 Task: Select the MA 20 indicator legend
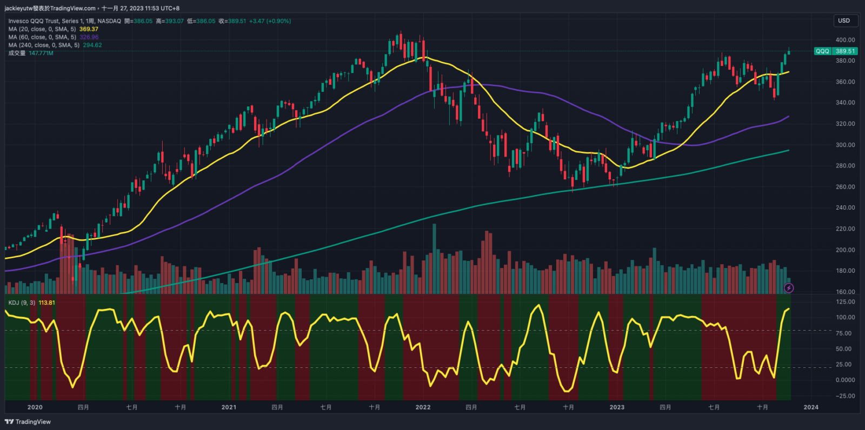pyautogui.click(x=42, y=29)
